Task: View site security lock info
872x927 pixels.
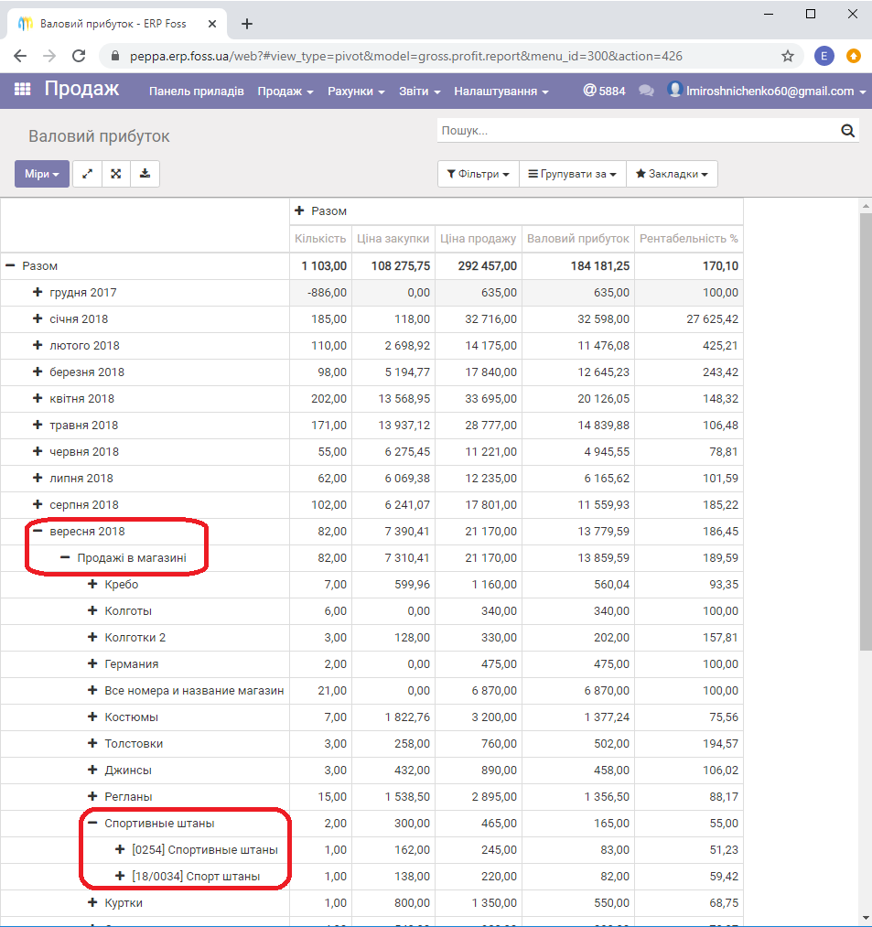Action: (116, 56)
